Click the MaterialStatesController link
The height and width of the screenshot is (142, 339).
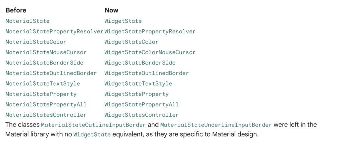(x=46, y=115)
